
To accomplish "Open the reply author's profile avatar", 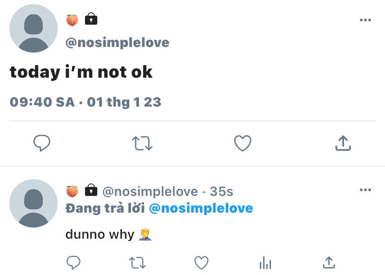I will pyautogui.click(x=33, y=203).
